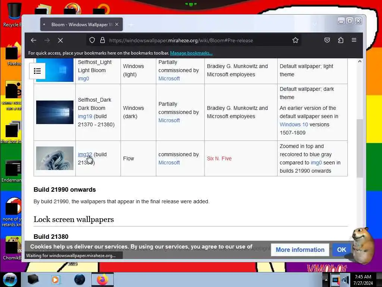Open the img0 link under Light Bloom

coord(83,78)
